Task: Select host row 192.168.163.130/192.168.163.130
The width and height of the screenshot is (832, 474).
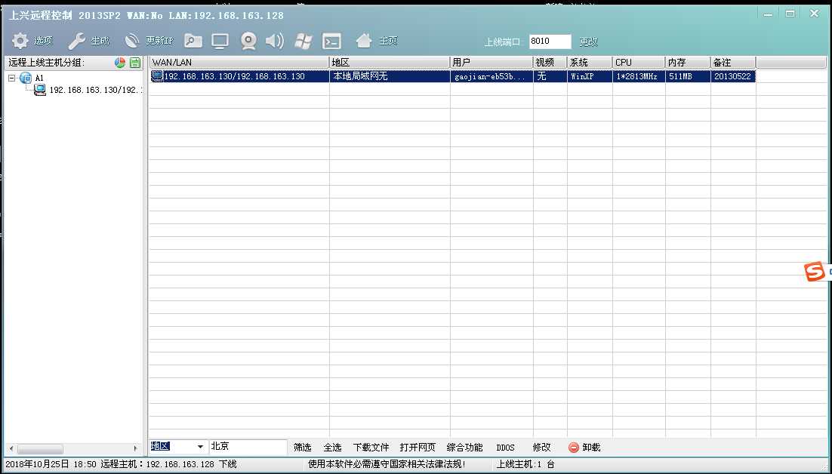Action: click(x=452, y=76)
